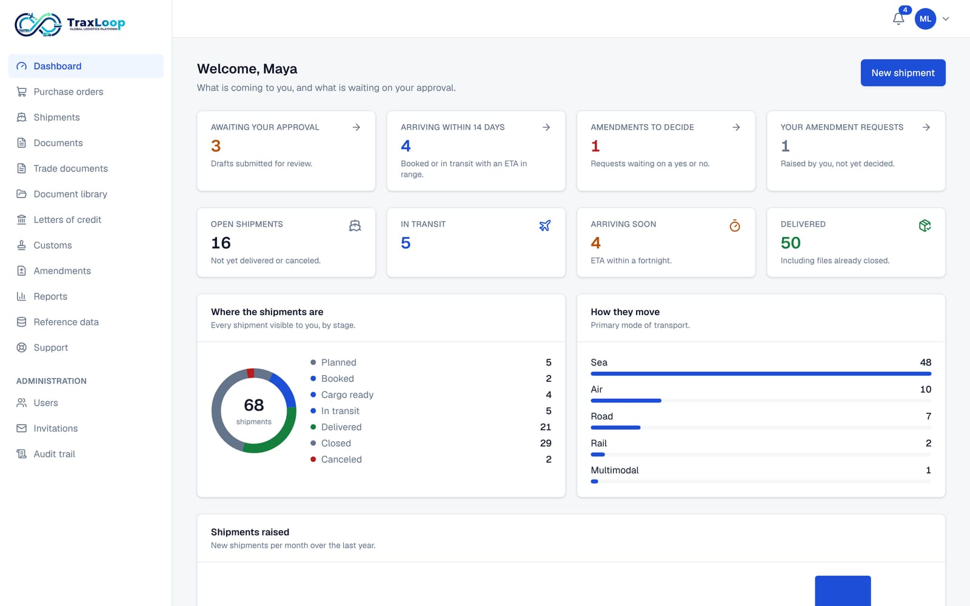Click the 68 shipments donut chart
This screenshot has height=606, width=970.
point(253,410)
